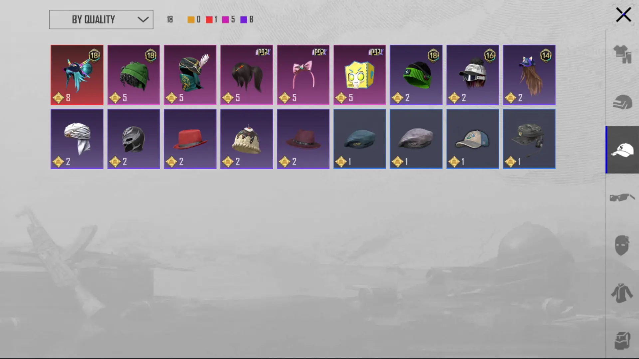Click the orange quality color swatch
This screenshot has width=639, height=359.
pyautogui.click(x=191, y=20)
